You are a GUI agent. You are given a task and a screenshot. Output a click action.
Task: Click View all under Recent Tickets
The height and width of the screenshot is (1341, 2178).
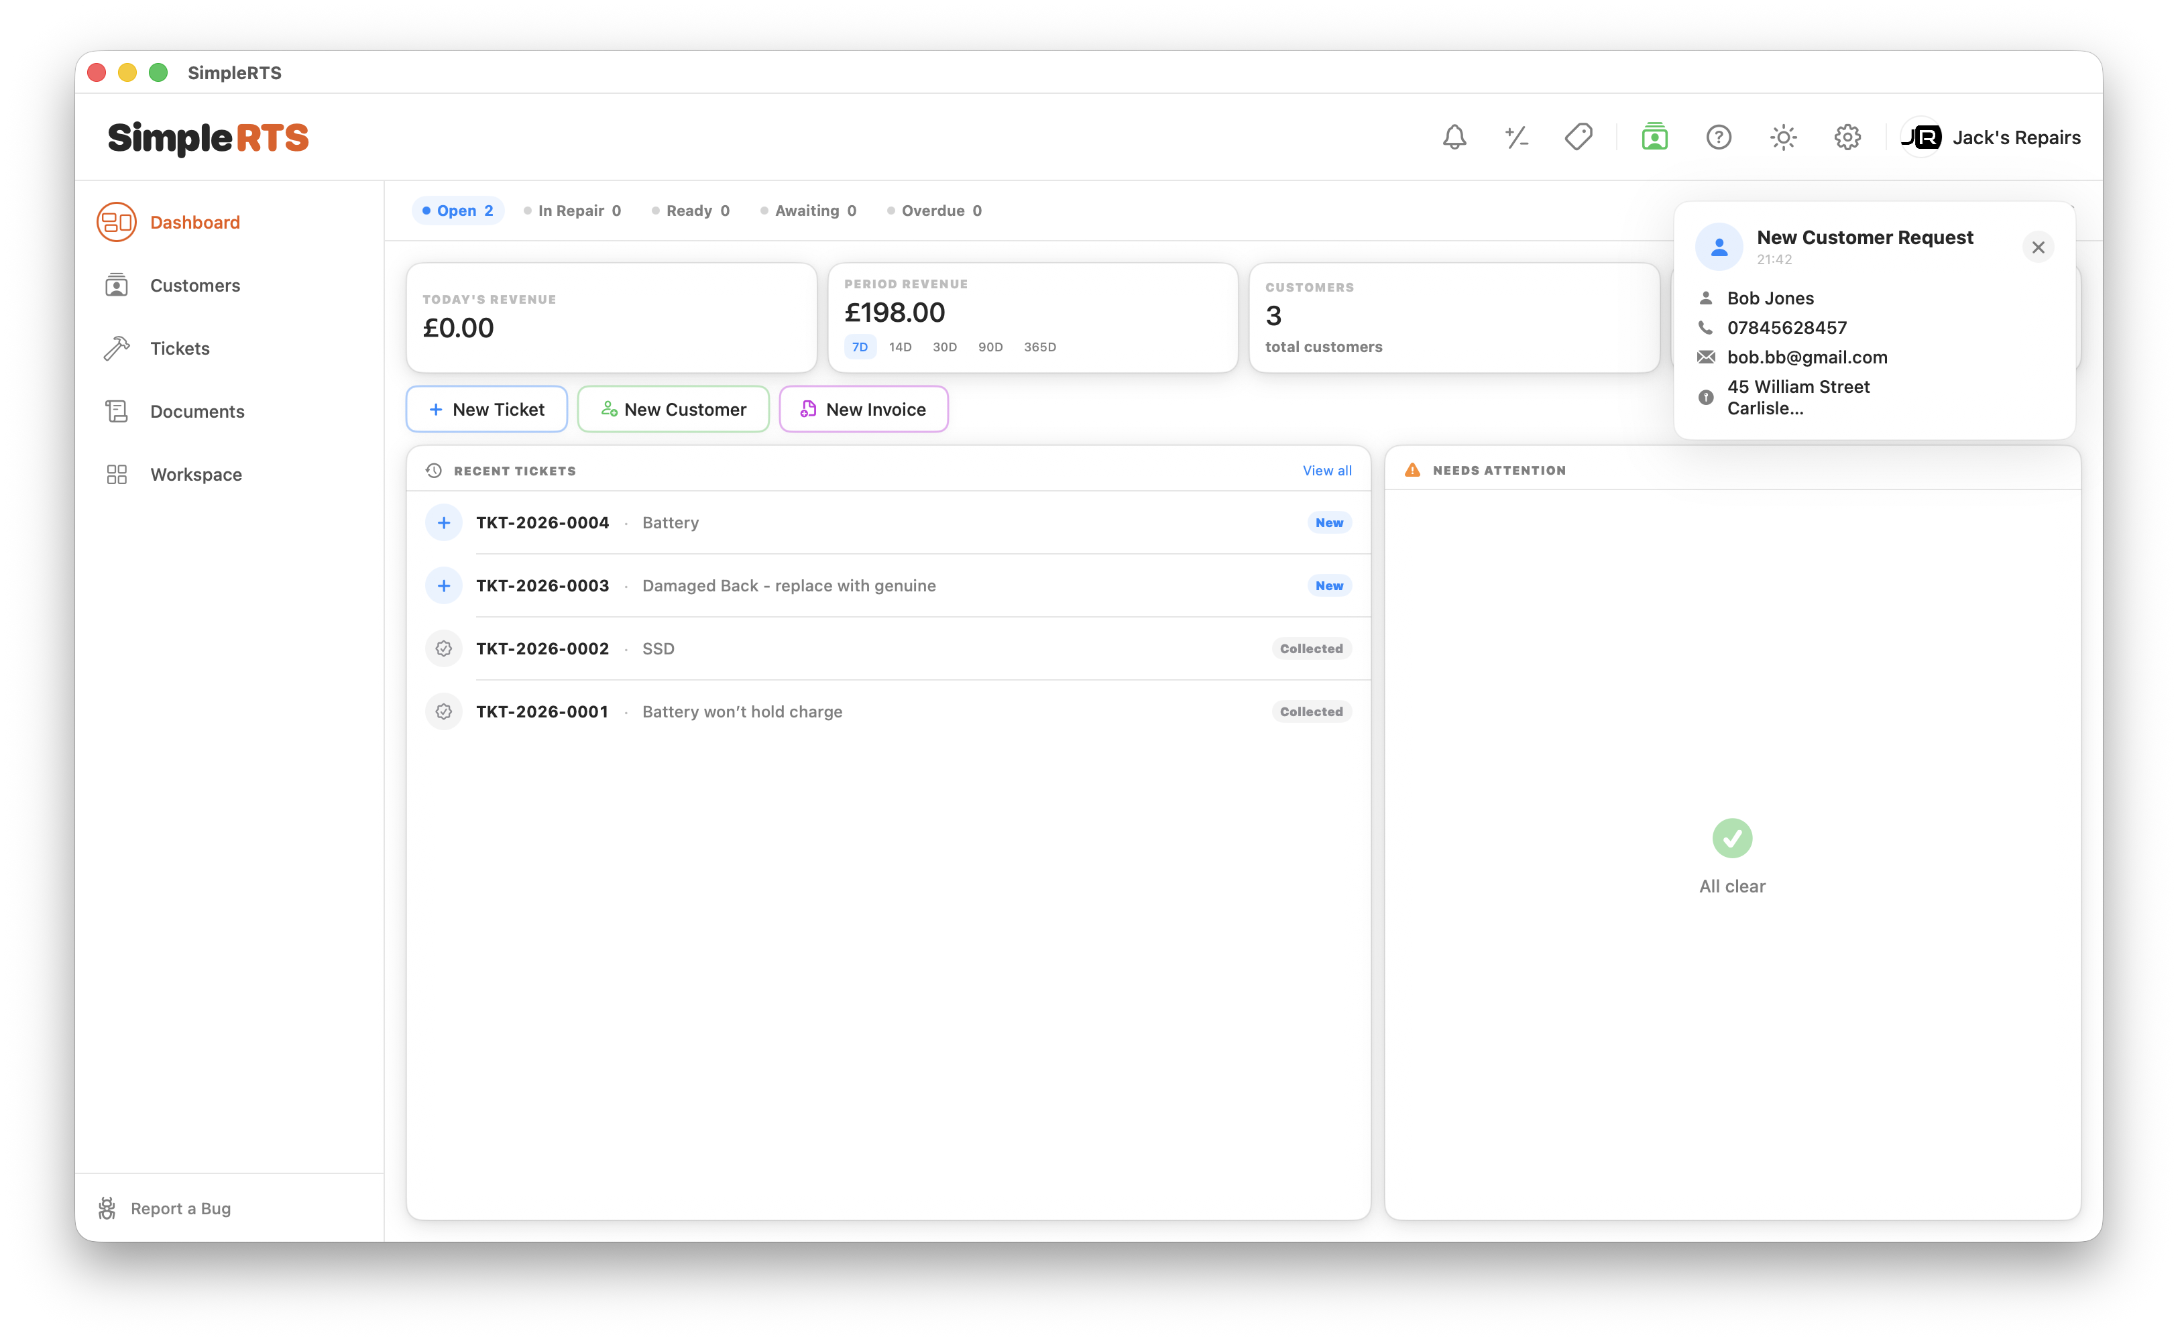[1326, 470]
